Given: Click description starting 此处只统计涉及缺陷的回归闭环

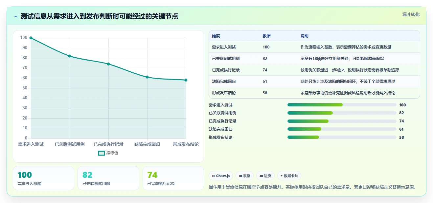Looking at the screenshot, I should [348, 82].
